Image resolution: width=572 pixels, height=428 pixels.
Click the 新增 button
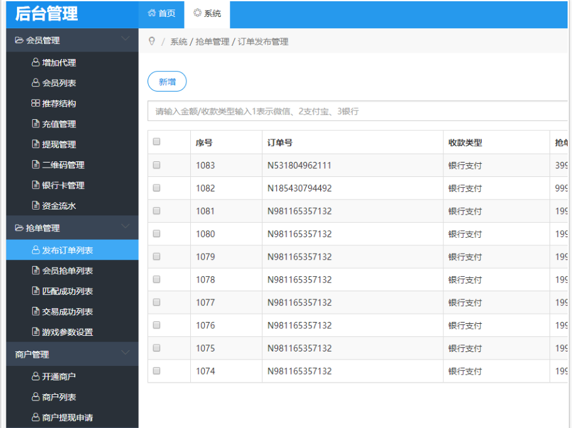coord(167,82)
